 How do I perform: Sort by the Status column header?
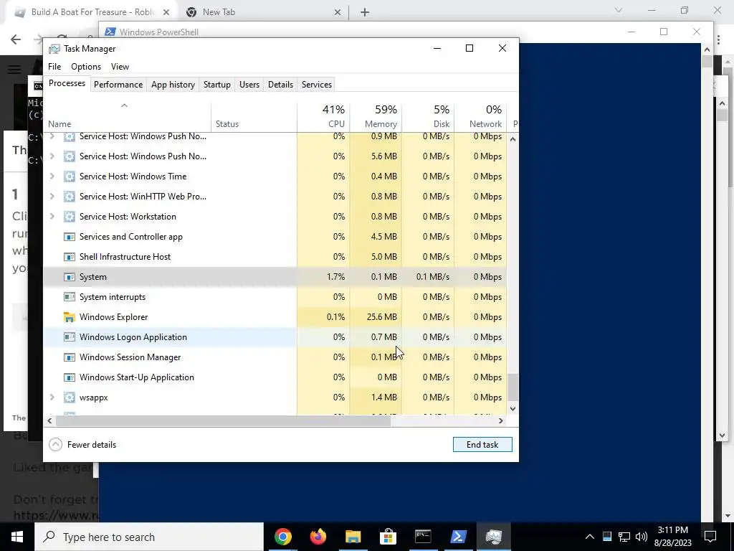254,116
